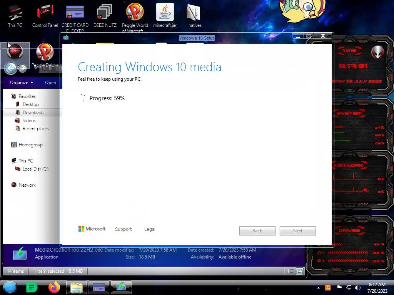The image size is (394, 295).
Task: Open the Control Panel desktop icon
Action: (x=45, y=15)
